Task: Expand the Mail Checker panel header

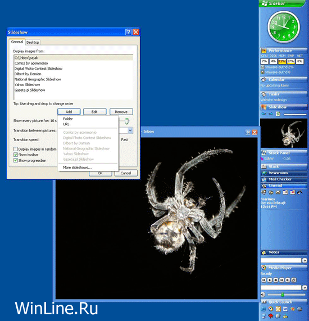Action: click(x=284, y=179)
